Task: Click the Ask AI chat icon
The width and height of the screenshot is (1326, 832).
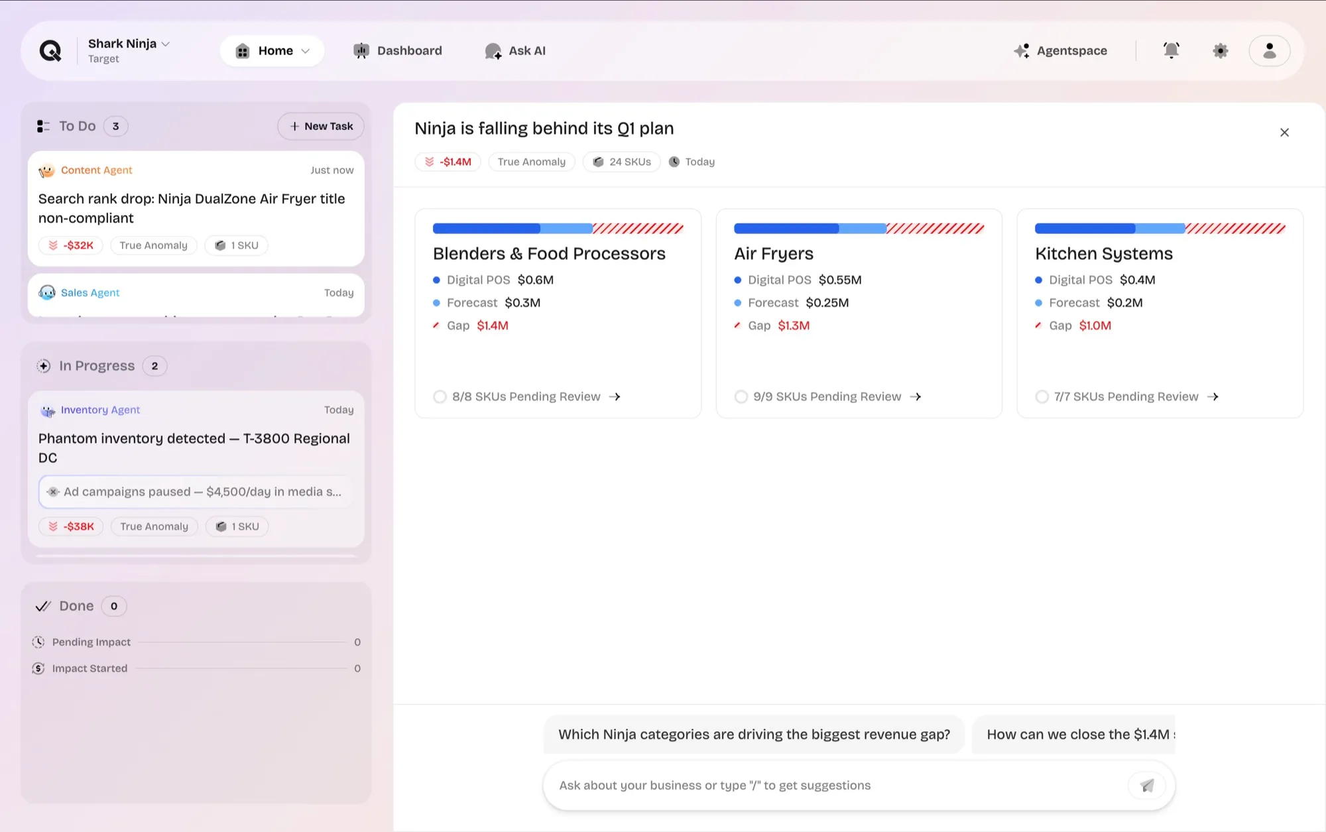Action: [x=493, y=51]
